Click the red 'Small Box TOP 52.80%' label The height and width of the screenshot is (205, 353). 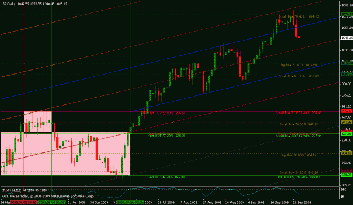coord(299,113)
